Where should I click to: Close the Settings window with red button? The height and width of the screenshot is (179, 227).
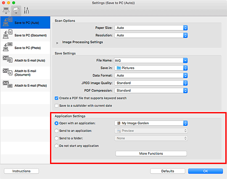coord(3,3)
